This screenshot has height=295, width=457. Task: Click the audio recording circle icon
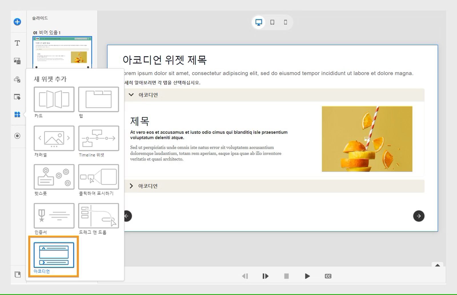click(17, 137)
